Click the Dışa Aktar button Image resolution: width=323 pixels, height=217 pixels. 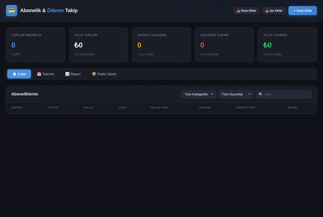(x=246, y=10)
